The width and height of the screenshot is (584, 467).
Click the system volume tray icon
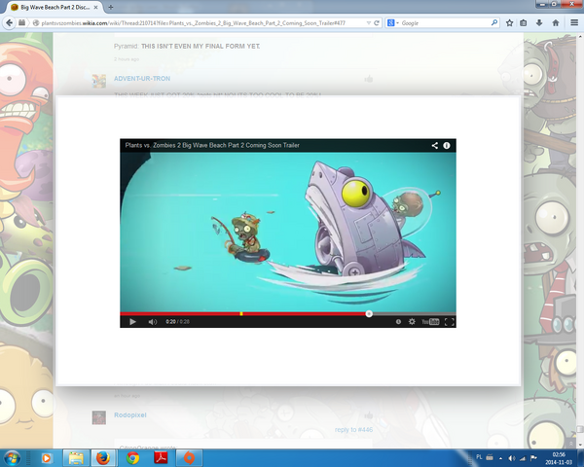click(x=512, y=458)
